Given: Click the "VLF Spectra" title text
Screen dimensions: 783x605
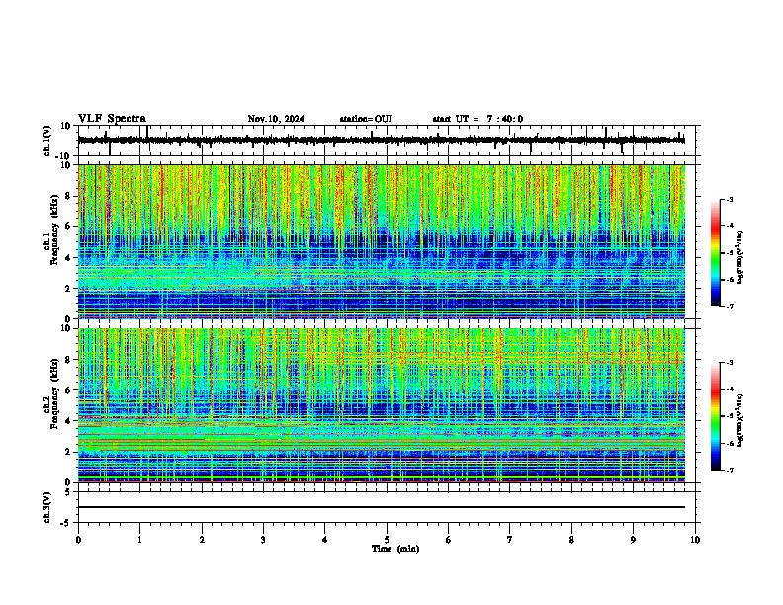Looking at the screenshot, I should [112, 119].
